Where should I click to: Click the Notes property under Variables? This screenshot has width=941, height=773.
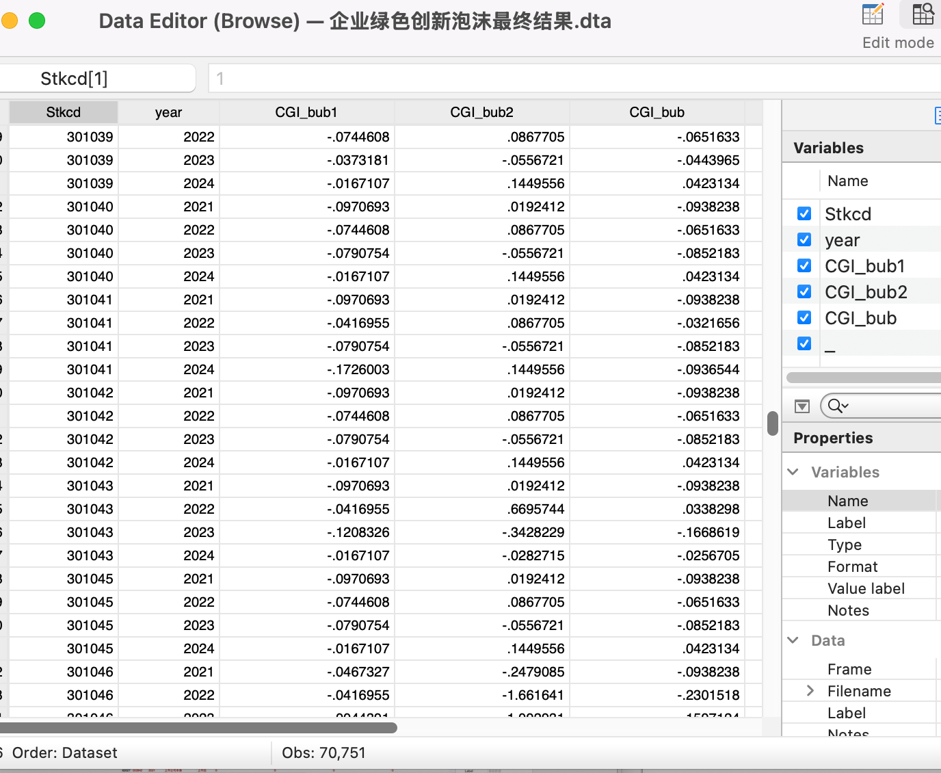[859, 610]
